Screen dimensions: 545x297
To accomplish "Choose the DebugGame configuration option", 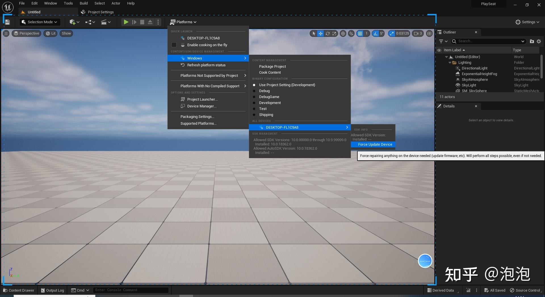I will (269, 97).
